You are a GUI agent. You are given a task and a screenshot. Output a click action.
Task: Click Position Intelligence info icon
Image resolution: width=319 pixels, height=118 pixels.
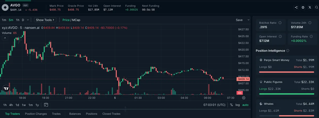(x=288, y=50)
